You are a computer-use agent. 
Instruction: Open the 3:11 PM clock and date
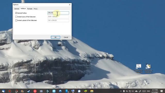pyautogui.click(x=155, y=91)
